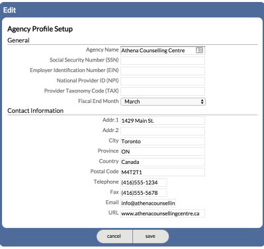Edit the Email address field
264x249 pixels.
tap(148, 203)
